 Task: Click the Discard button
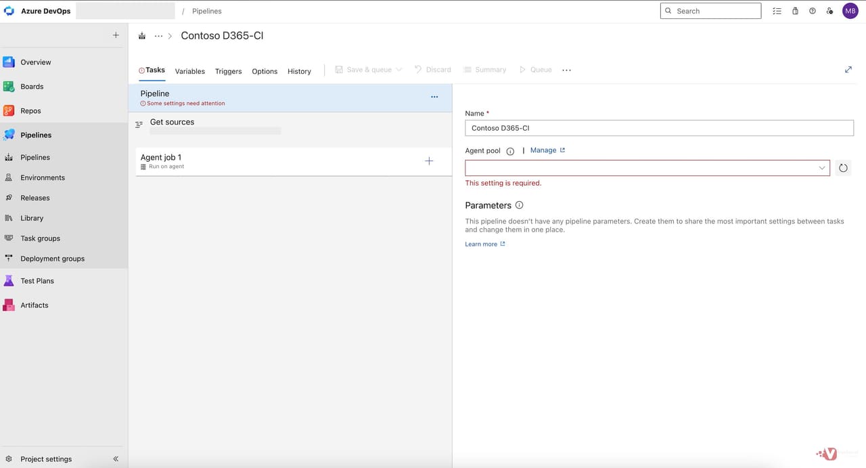433,70
